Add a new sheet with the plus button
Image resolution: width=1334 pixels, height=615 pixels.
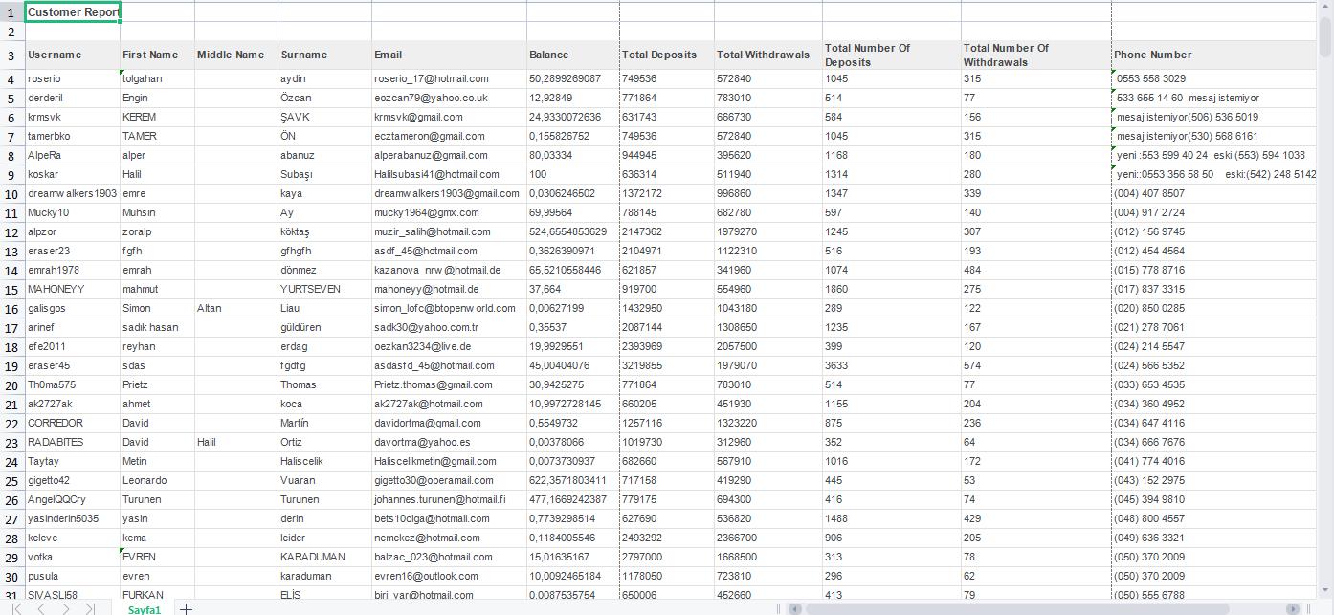[186, 608]
